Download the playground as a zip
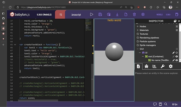Screen dimensions: 181x107 click(x=117, y=14)
